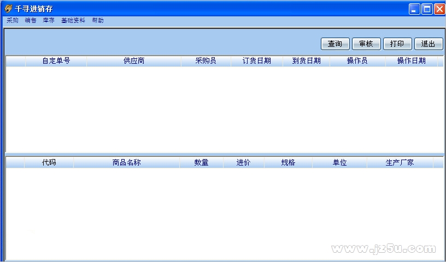Screen dimensions: 446x262
Task: Select the 采购员 column header
Action: pos(206,61)
